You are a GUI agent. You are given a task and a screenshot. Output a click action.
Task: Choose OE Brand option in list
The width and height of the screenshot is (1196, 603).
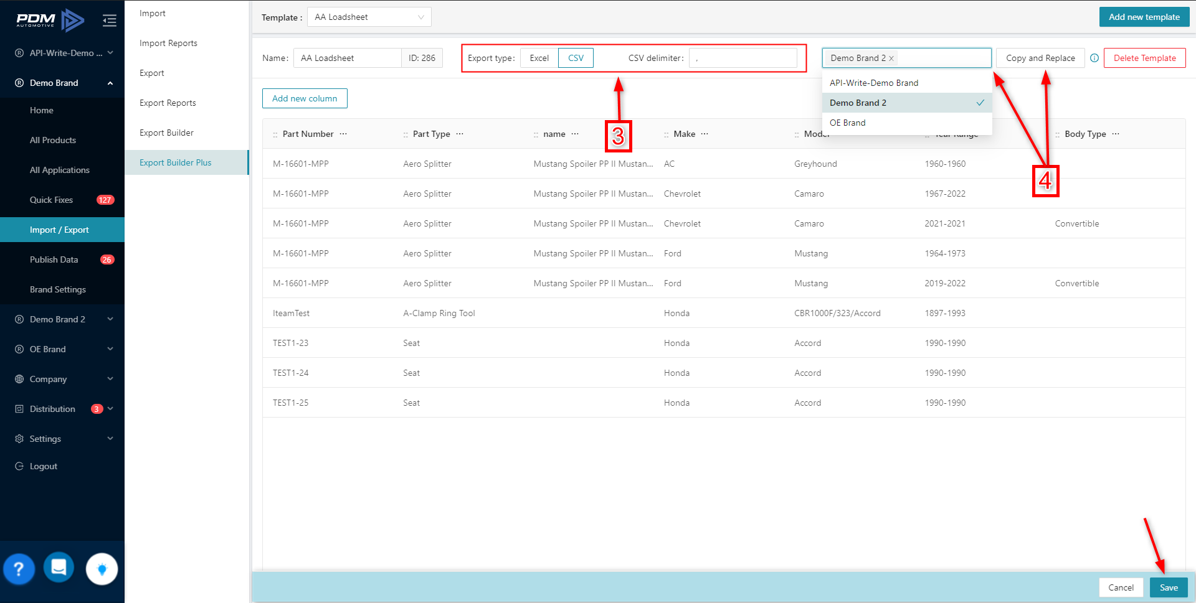point(907,123)
